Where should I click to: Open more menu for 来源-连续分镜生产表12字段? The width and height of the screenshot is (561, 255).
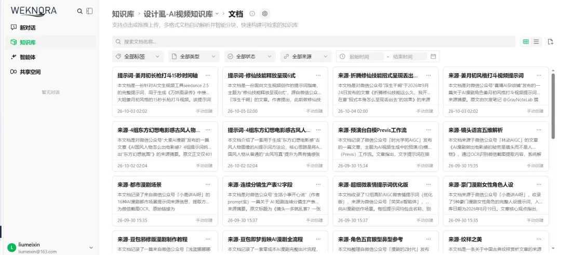click(x=318, y=184)
